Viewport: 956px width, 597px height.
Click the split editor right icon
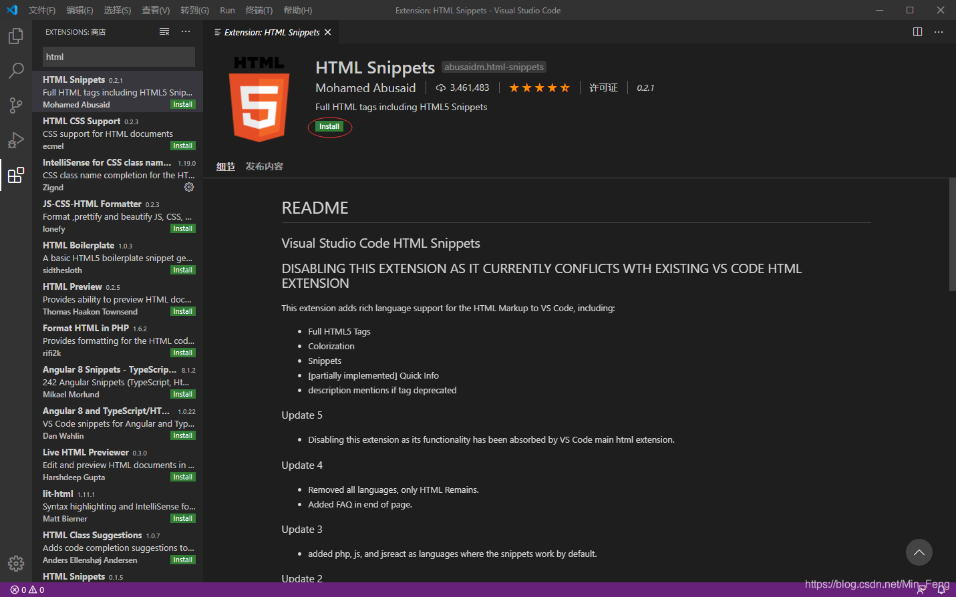pos(917,32)
